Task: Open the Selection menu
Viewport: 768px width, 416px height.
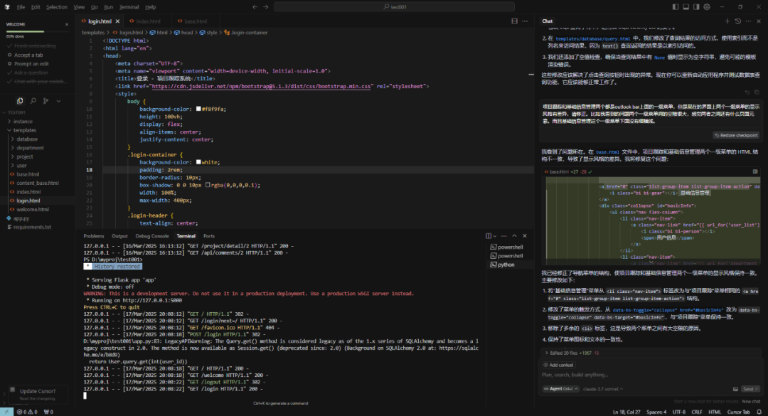Action: (x=57, y=7)
